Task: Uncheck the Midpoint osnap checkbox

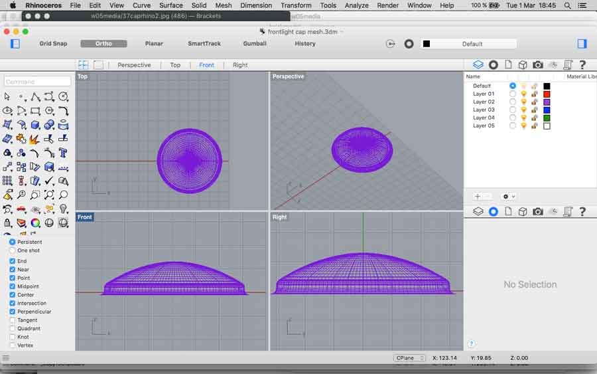Action: pos(12,286)
